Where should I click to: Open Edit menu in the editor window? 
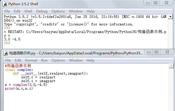(18, 60)
